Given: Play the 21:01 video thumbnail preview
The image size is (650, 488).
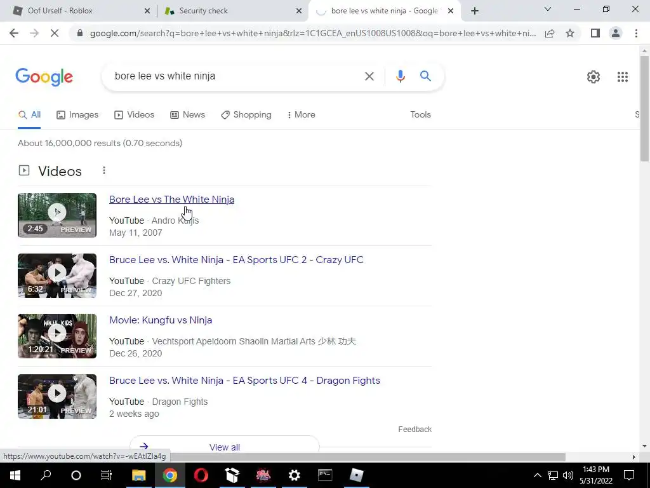Looking at the screenshot, I should click(x=57, y=396).
